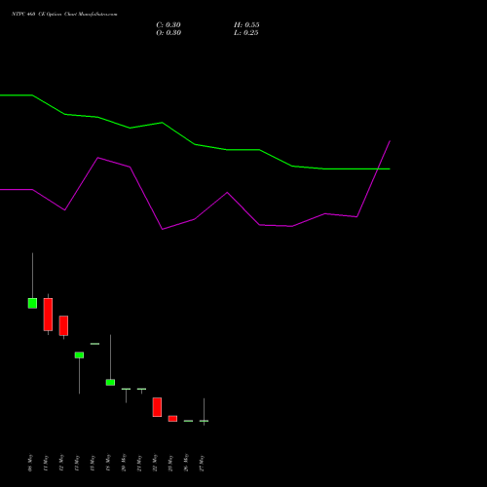The width and height of the screenshot is (487, 487).
Task: Click the green candle body for 08 May
Action: [x=32, y=303]
